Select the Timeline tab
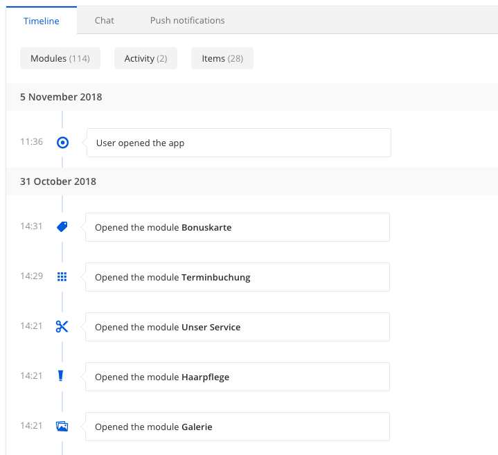498x455 pixels. pos(42,21)
